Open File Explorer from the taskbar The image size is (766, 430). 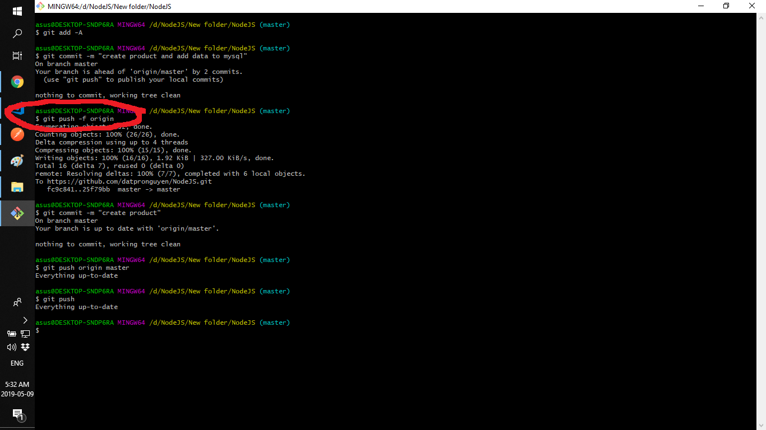tap(17, 187)
